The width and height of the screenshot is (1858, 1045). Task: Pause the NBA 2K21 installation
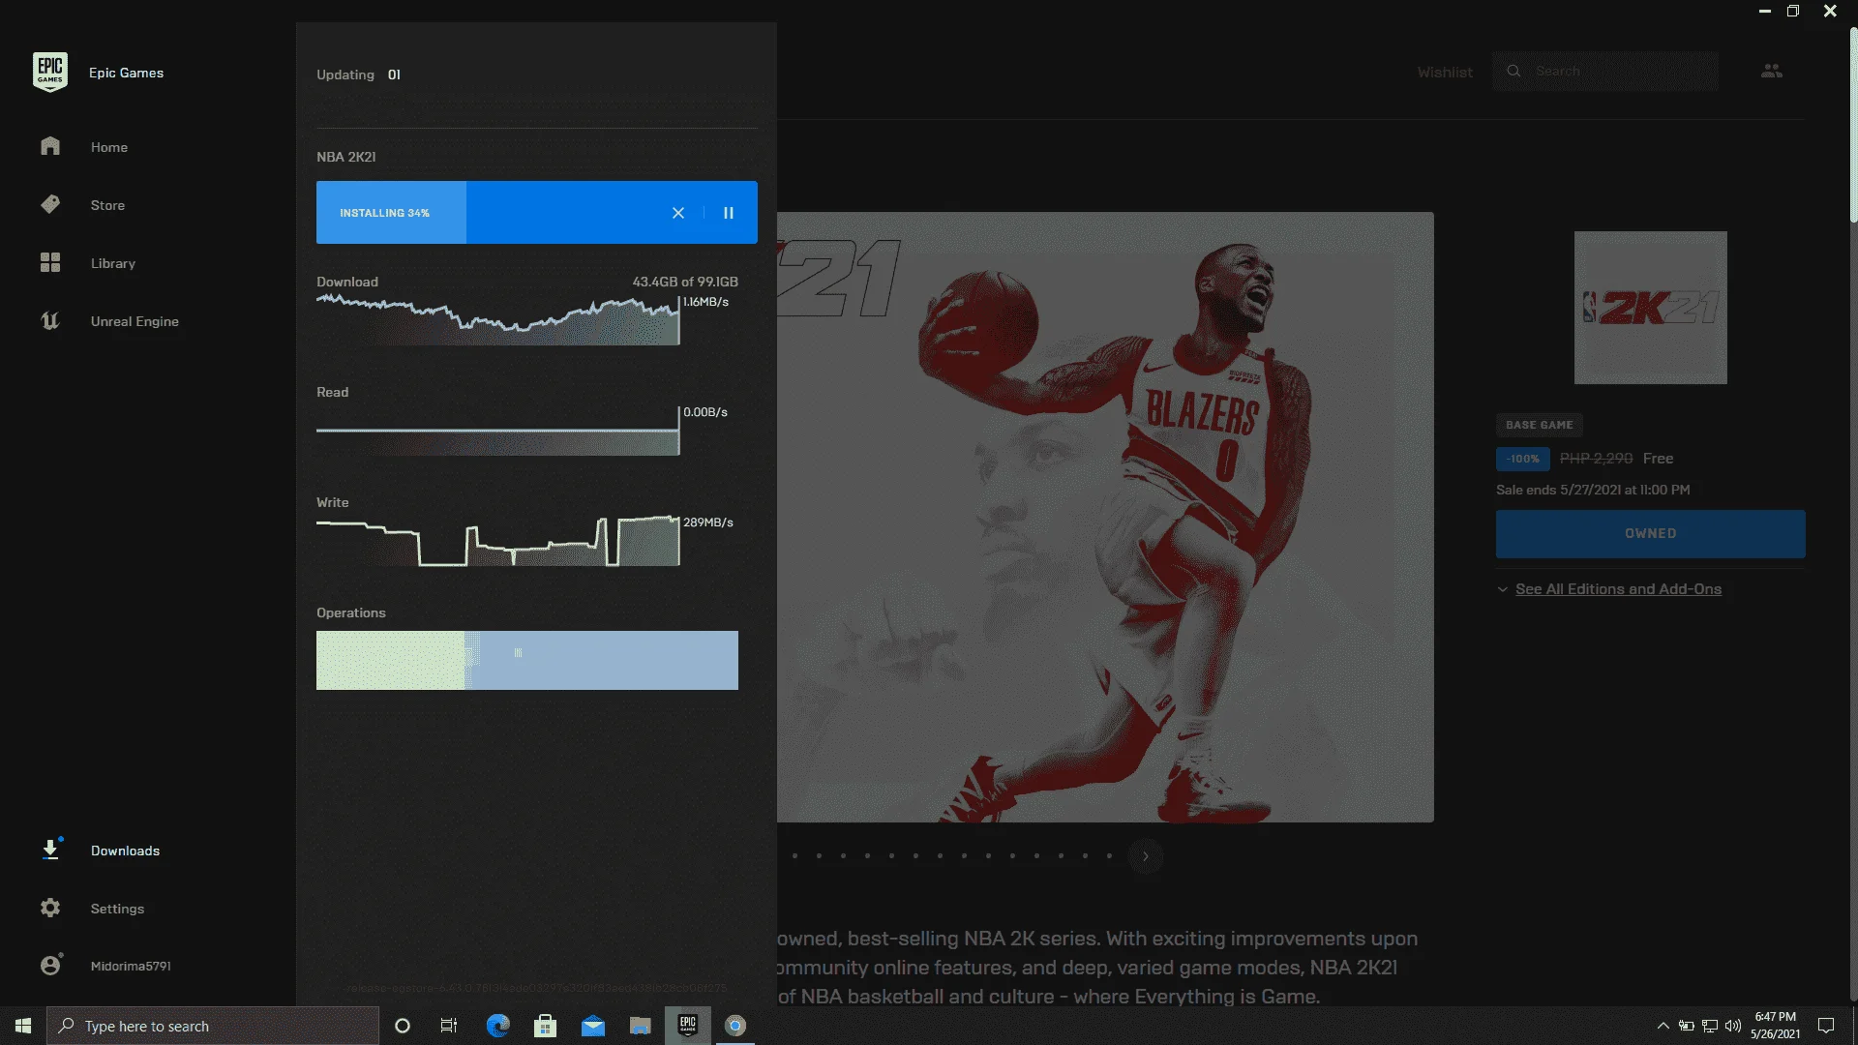[x=729, y=213]
